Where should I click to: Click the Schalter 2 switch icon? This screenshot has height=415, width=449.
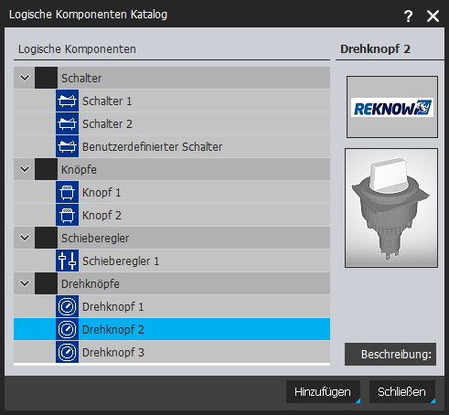[x=67, y=123]
